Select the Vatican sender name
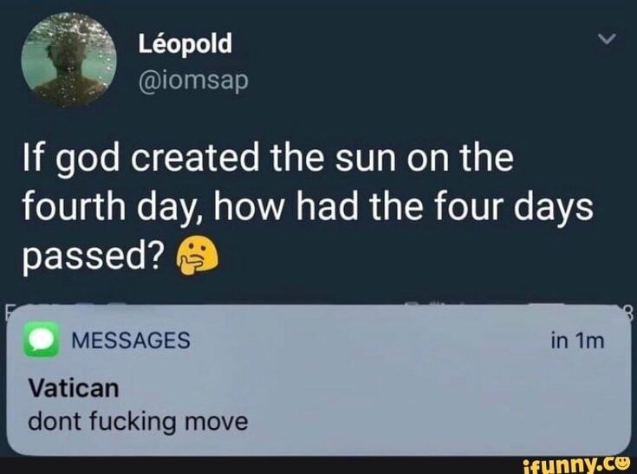The image size is (637, 474). [74, 388]
